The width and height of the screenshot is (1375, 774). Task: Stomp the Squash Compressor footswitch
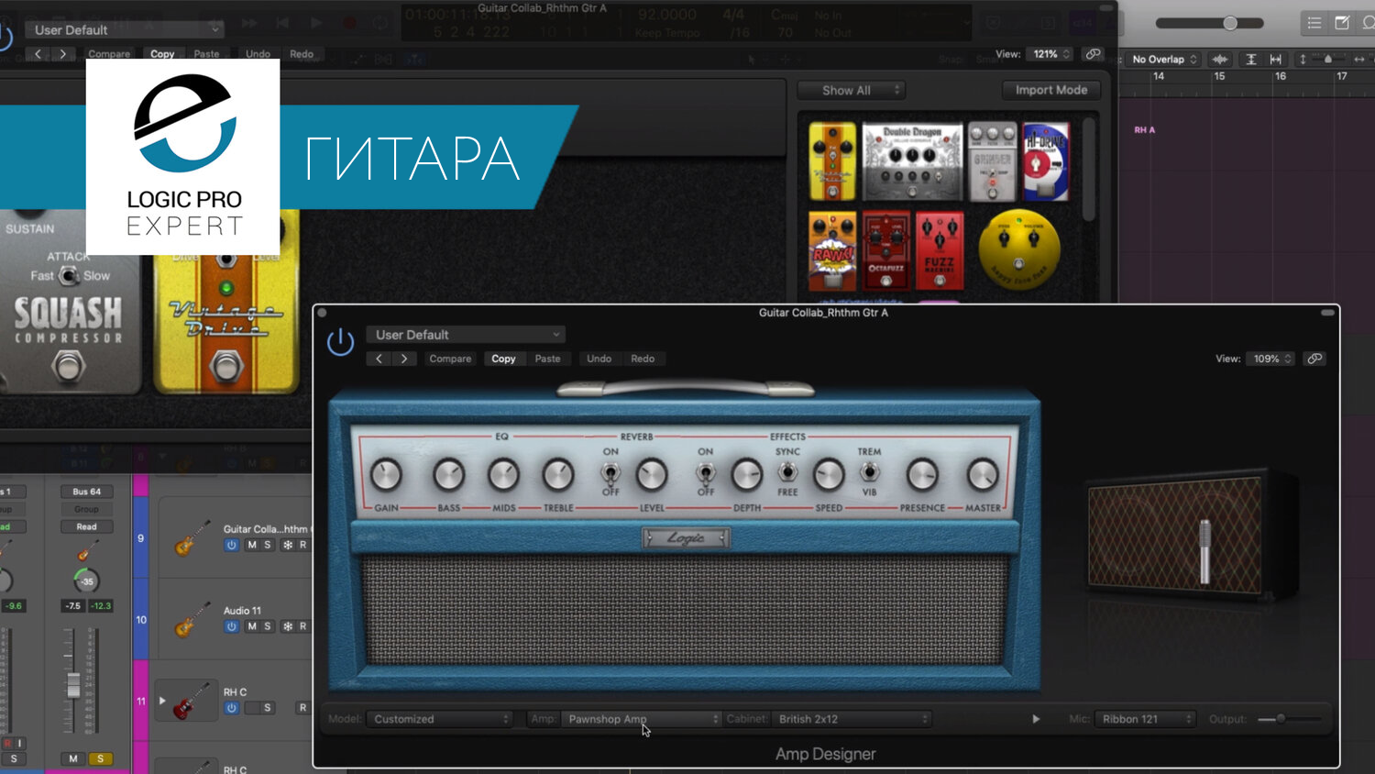[68, 367]
